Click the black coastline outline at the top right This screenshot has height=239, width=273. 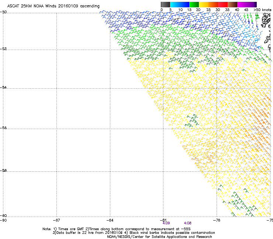coord(266,20)
